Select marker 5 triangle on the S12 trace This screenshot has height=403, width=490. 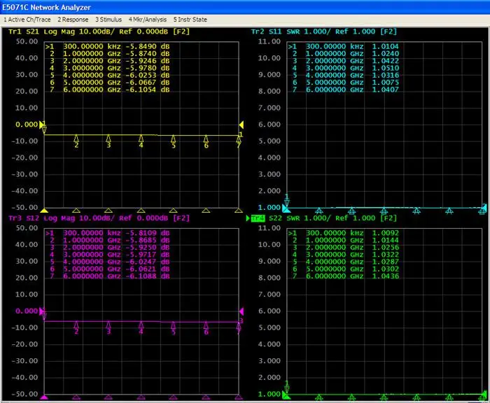coord(174,325)
